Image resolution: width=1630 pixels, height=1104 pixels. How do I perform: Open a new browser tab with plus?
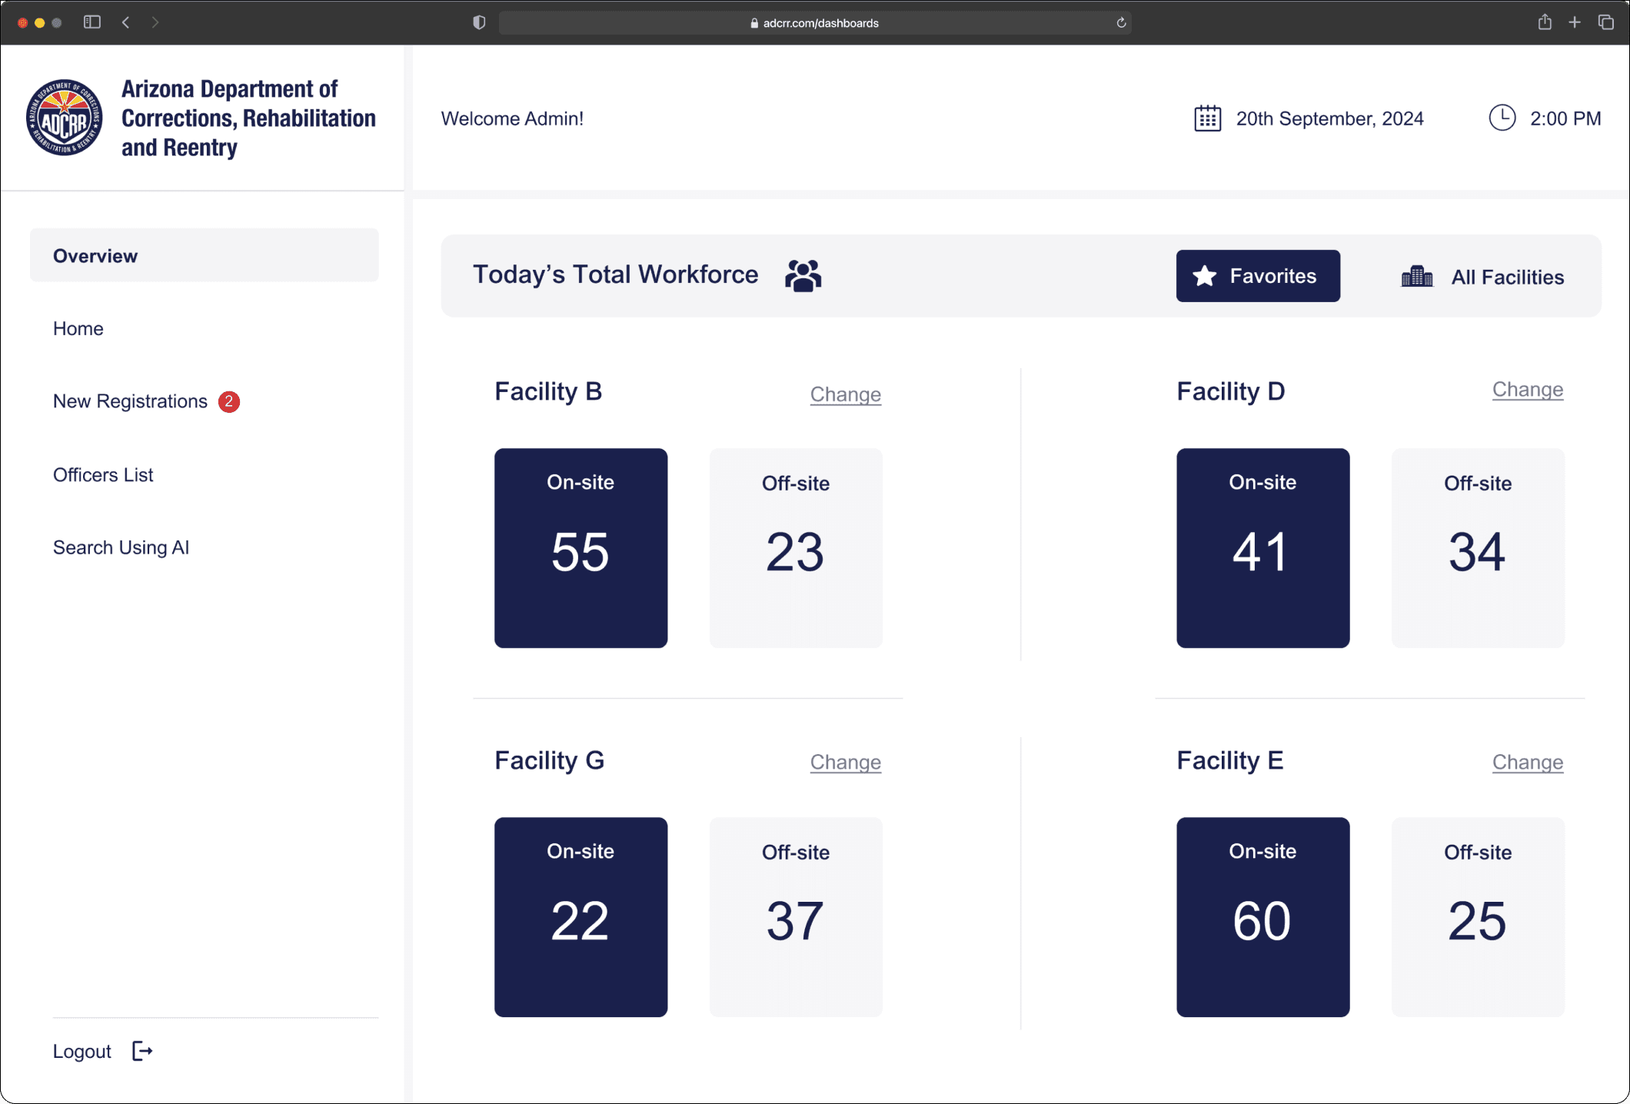pos(1575,22)
